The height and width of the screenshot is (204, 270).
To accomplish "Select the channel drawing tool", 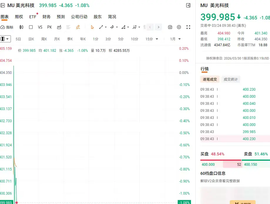I will coord(112,27).
